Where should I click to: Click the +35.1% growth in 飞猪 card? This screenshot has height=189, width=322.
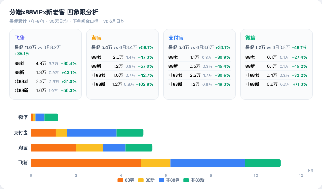click(x=22, y=54)
